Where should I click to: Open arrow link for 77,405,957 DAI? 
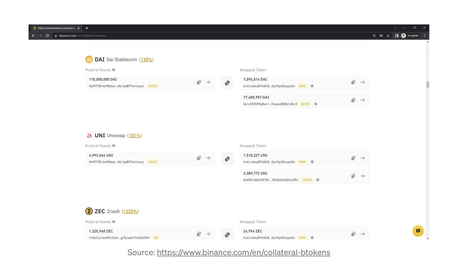[x=363, y=100]
